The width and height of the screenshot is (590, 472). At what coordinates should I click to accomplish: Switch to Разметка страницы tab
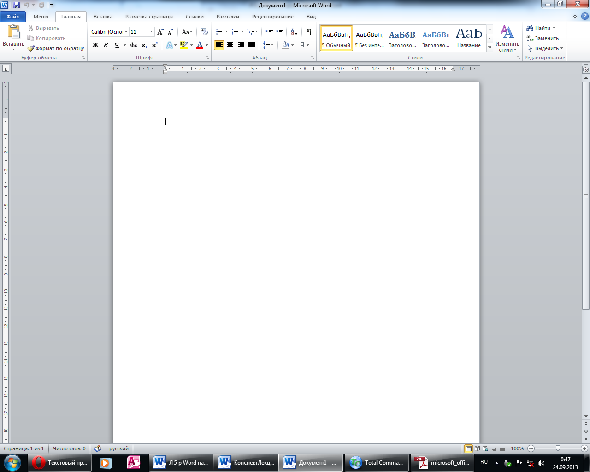149,17
